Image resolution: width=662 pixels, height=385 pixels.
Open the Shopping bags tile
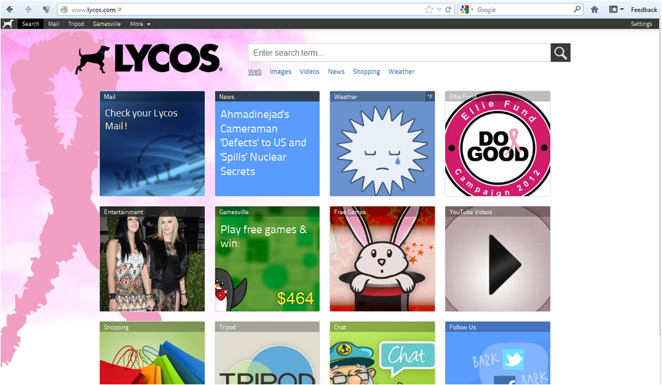click(x=152, y=353)
